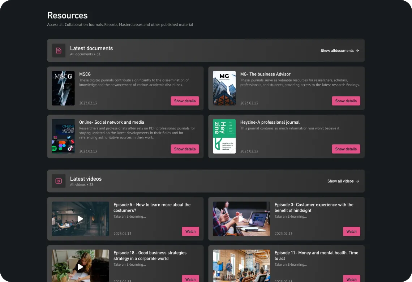Click the Latest videos heading
The height and width of the screenshot is (282, 412).
point(86,179)
